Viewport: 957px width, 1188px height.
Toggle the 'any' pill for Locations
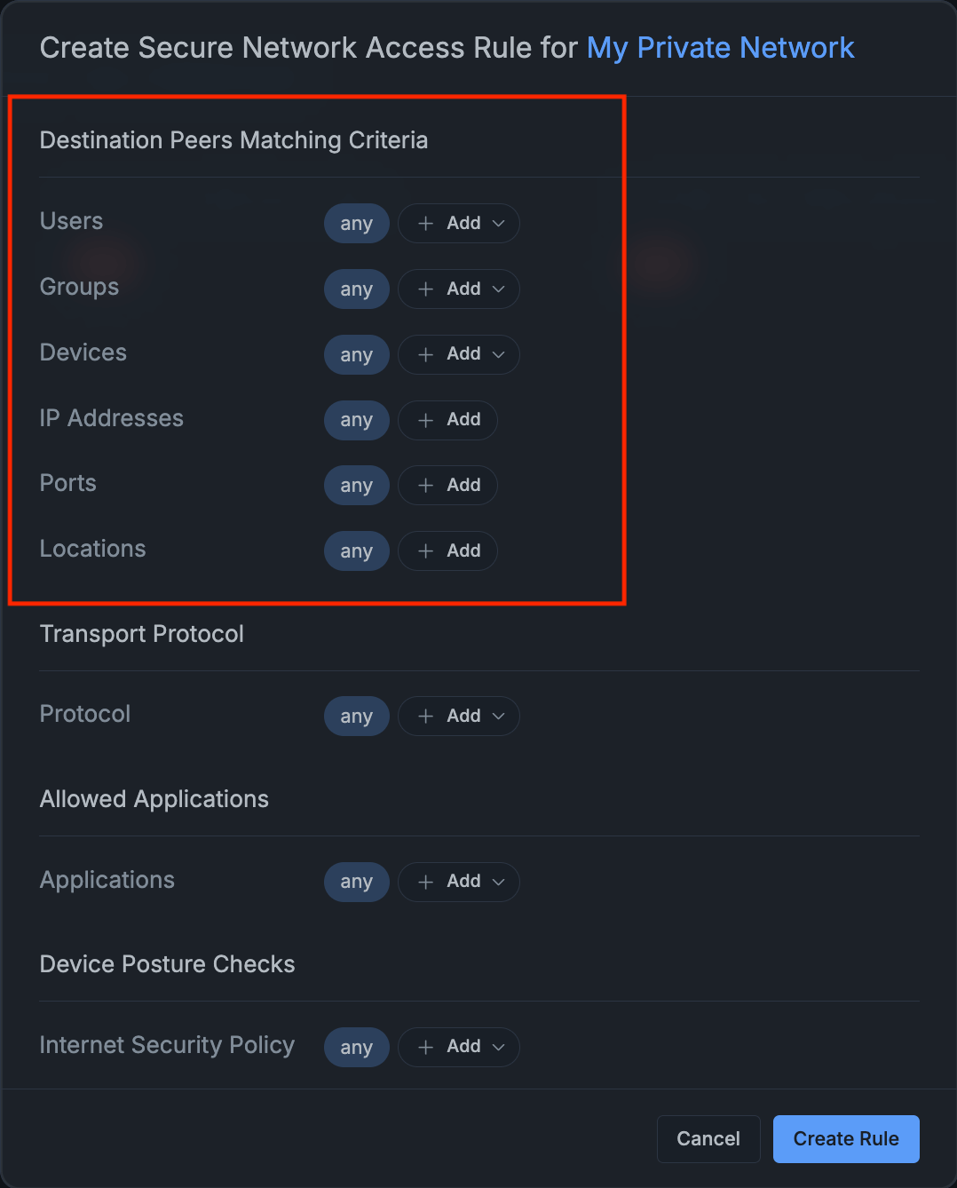pos(356,550)
